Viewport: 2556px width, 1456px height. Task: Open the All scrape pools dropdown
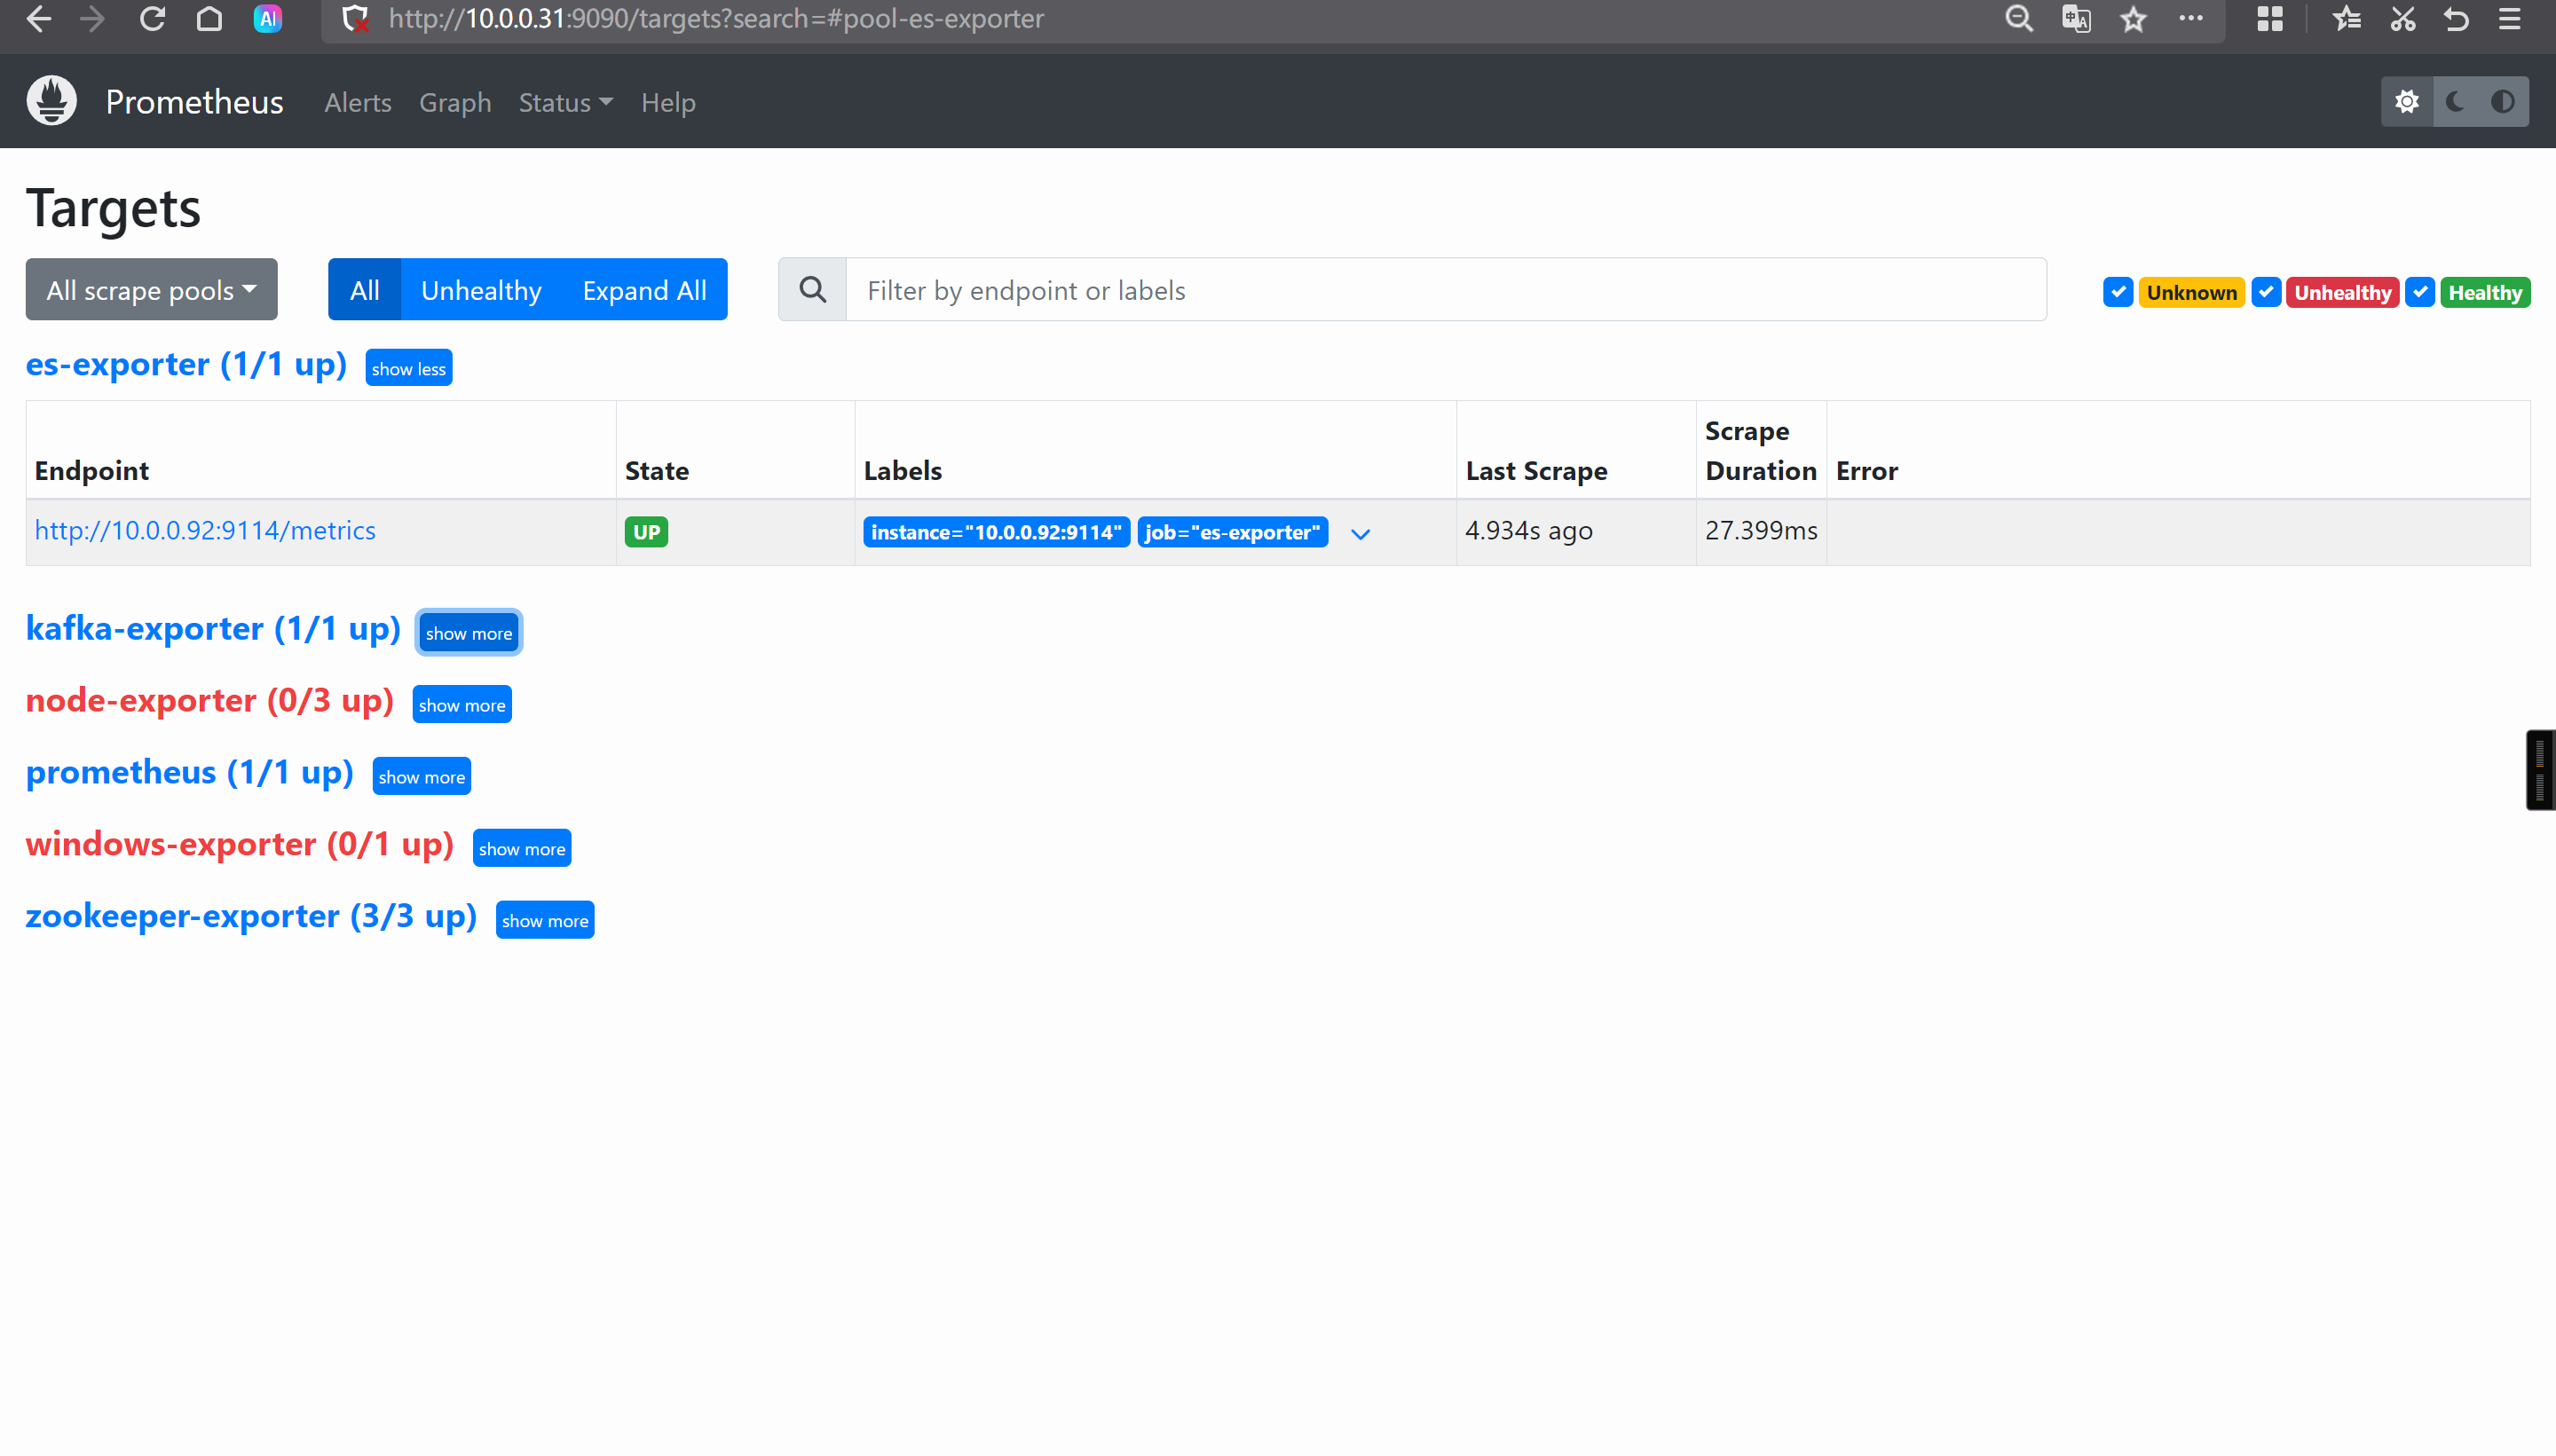click(151, 290)
